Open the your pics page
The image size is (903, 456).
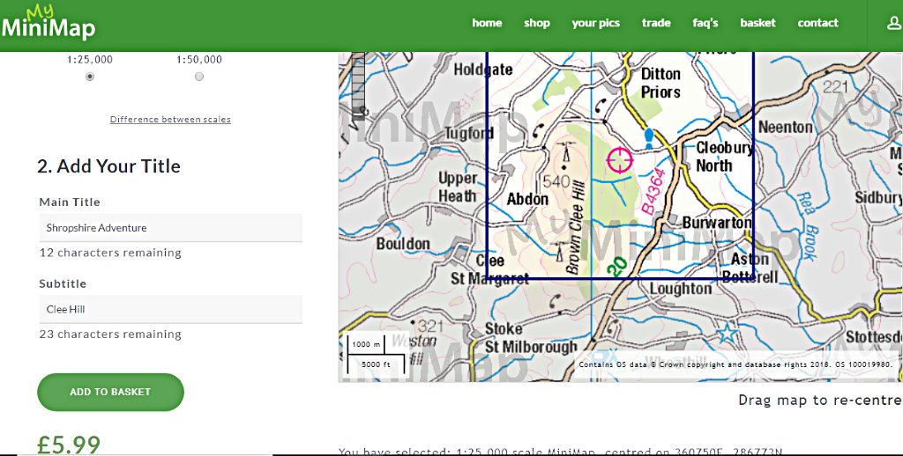tap(596, 23)
